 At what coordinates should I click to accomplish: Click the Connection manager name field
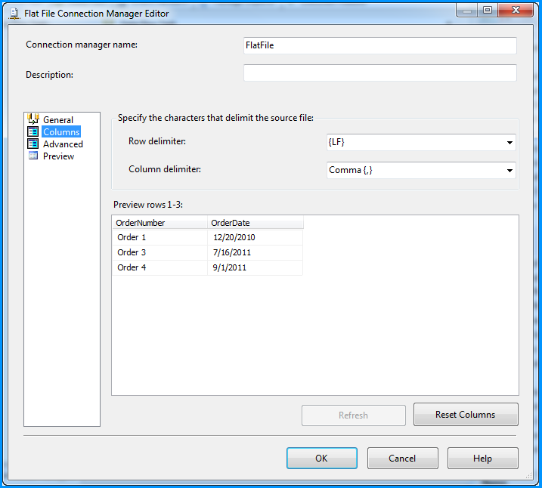380,45
